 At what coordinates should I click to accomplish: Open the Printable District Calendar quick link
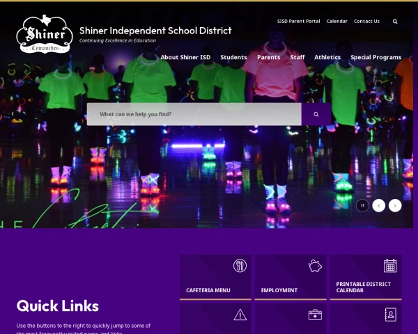pyautogui.click(x=366, y=277)
